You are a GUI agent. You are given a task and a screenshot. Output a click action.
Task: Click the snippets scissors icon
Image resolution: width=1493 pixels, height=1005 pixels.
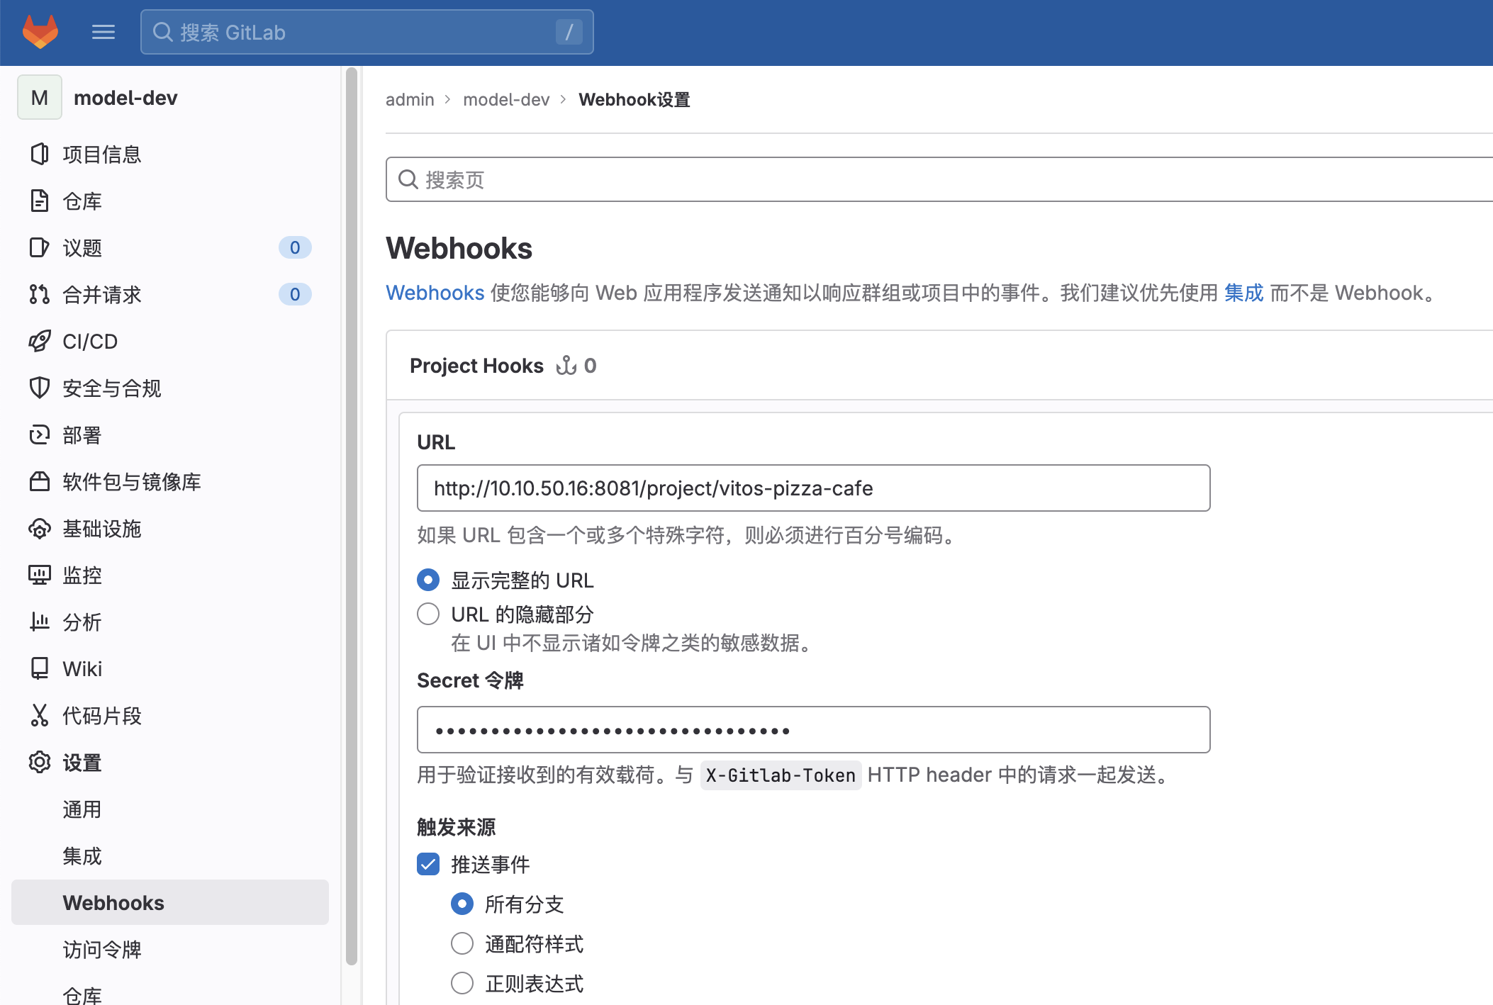point(40,715)
